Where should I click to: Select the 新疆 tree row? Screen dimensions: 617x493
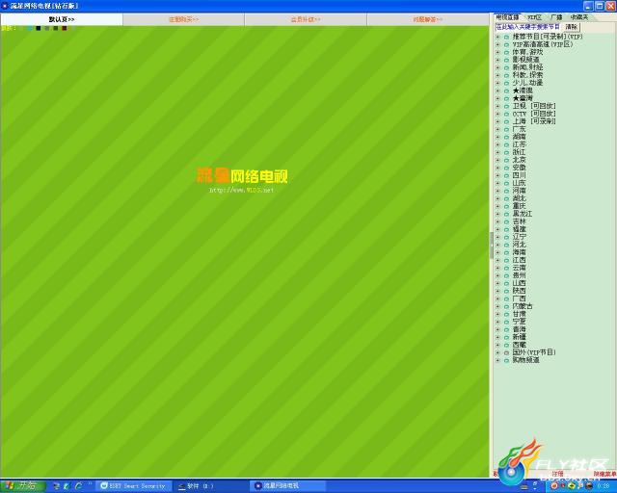tap(519, 337)
